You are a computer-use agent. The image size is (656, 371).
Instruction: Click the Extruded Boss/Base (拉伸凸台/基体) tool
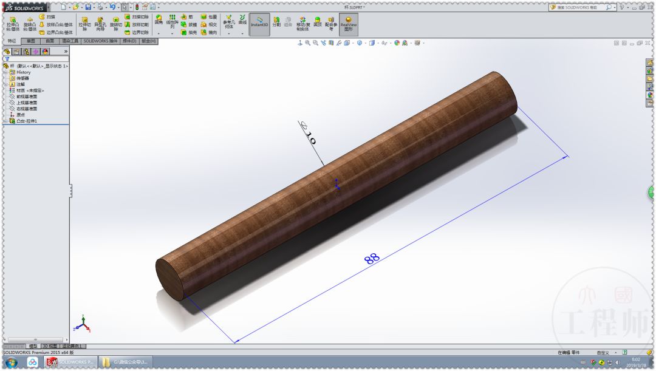(12, 23)
